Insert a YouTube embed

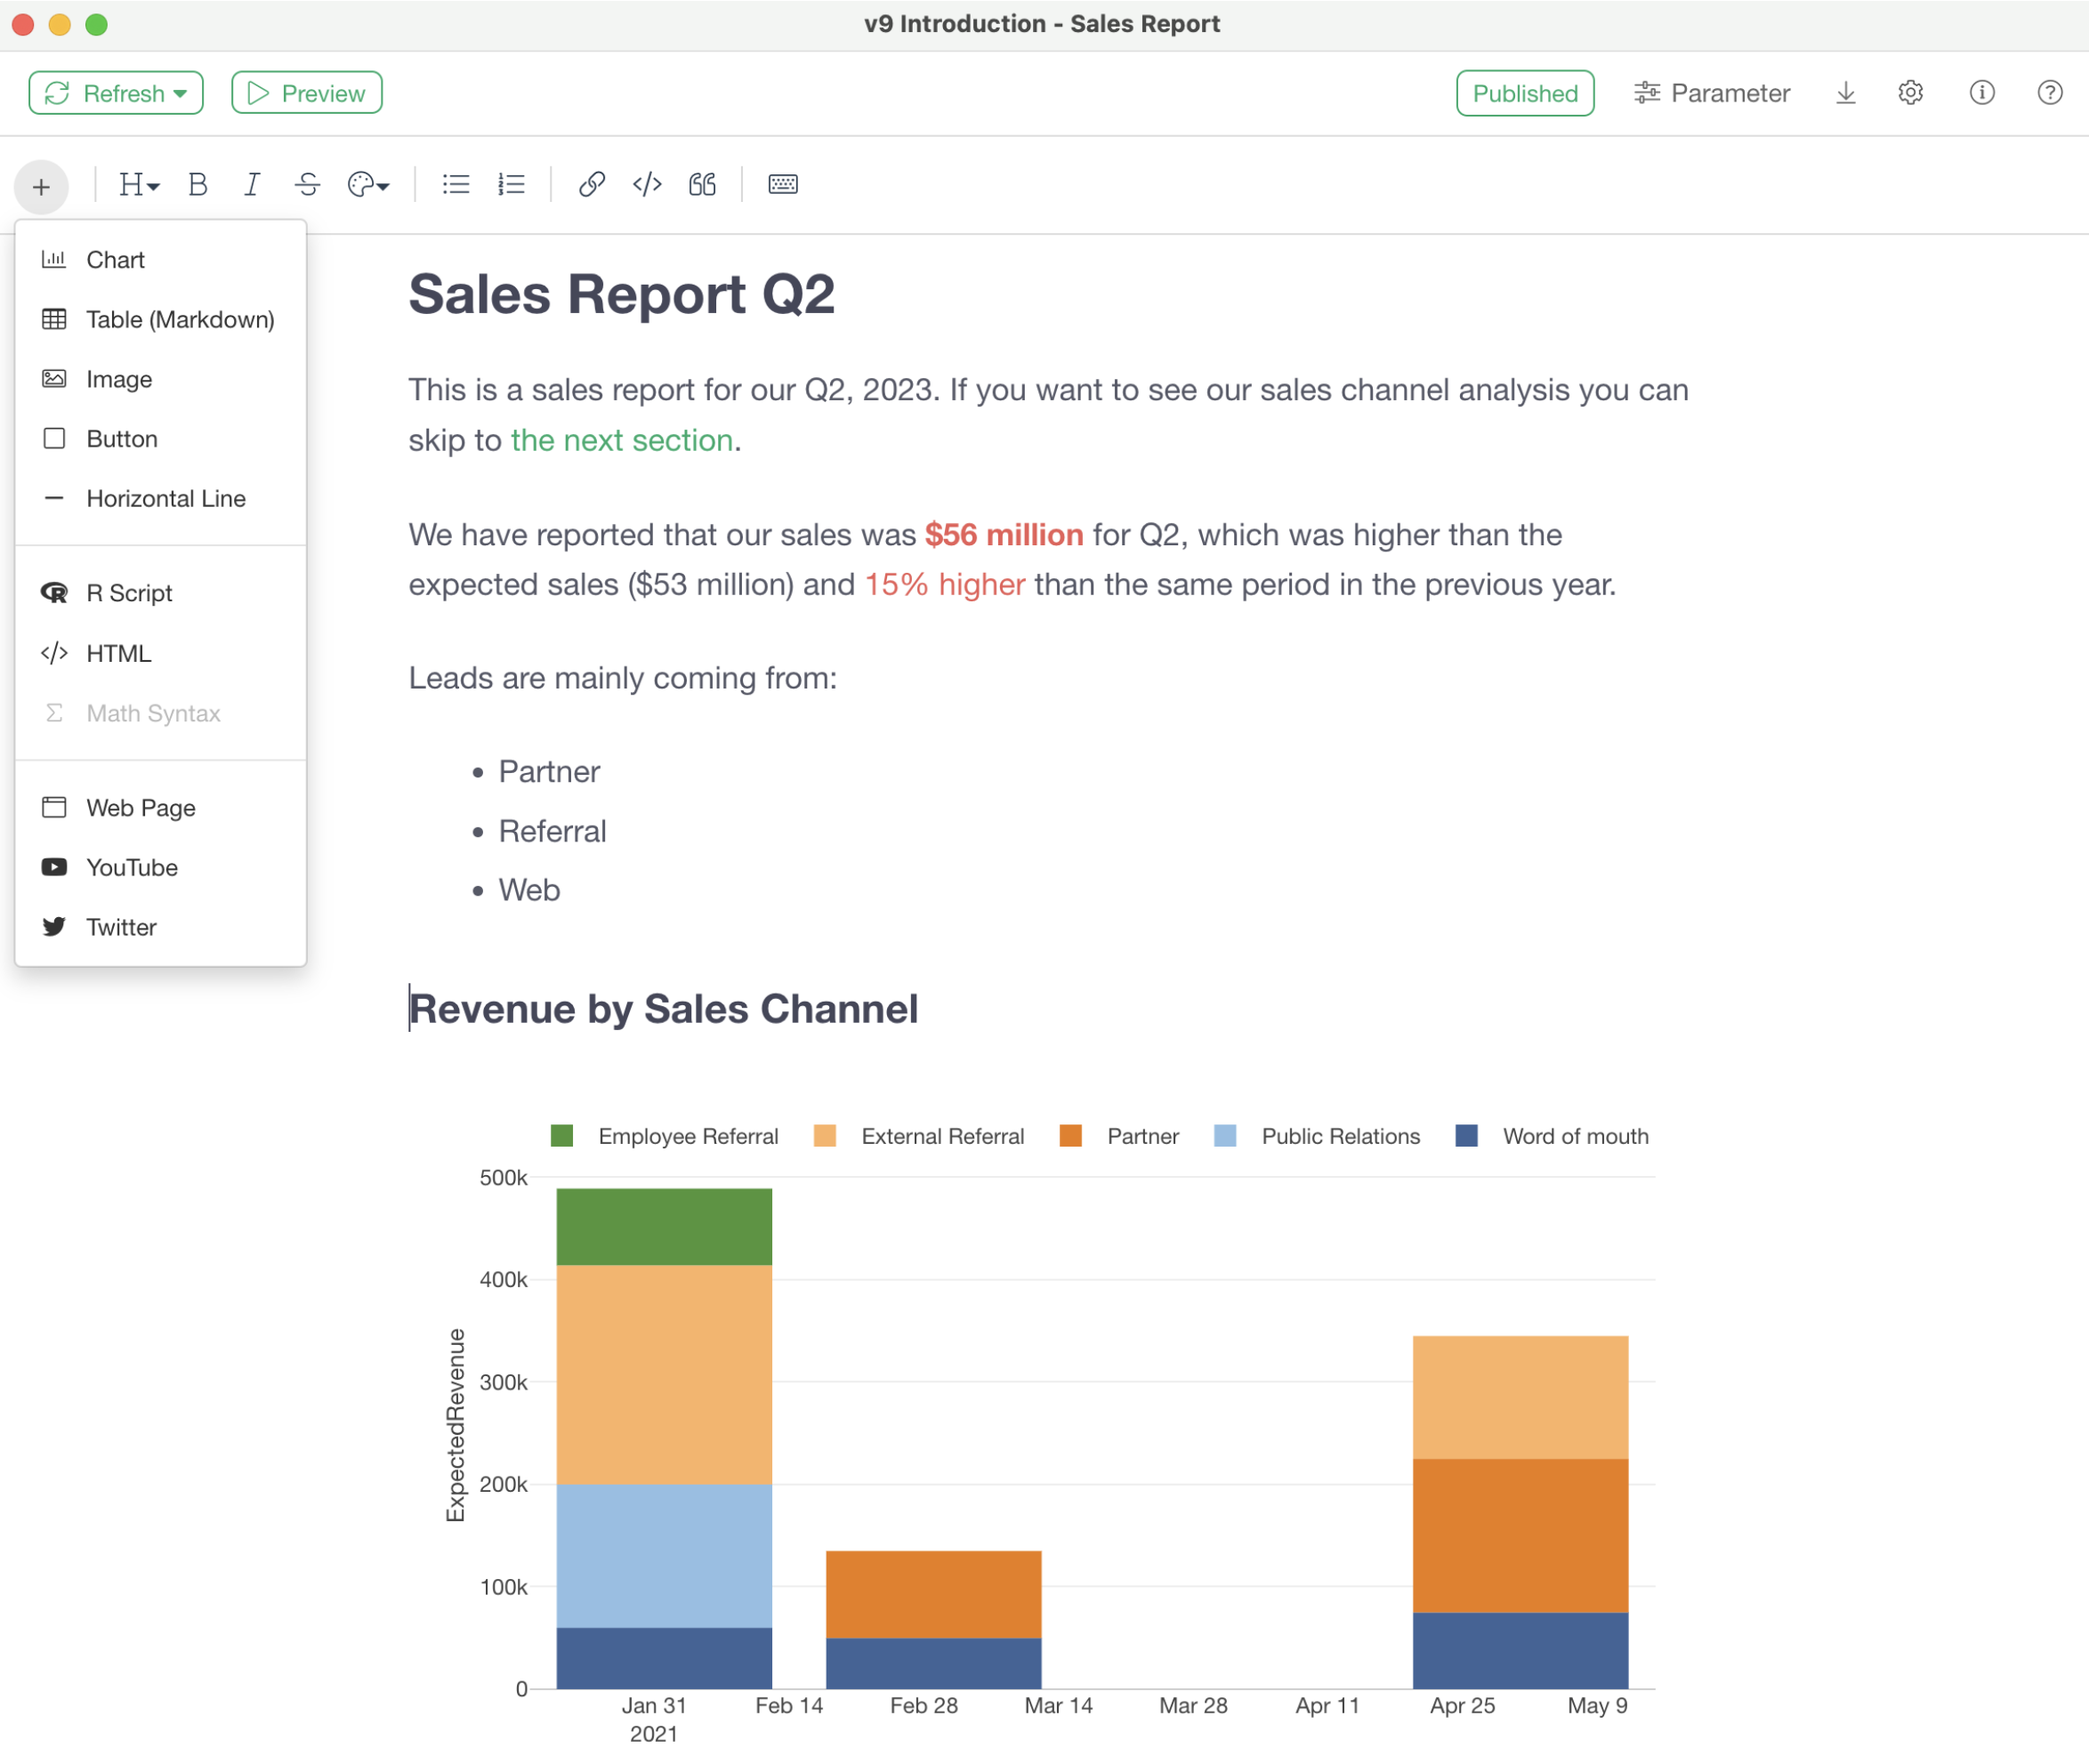[x=131, y=867]
